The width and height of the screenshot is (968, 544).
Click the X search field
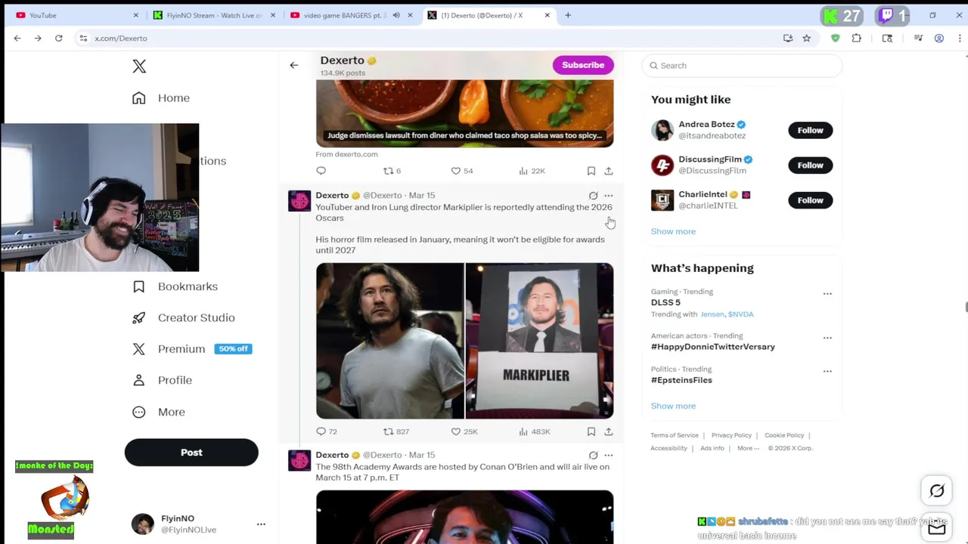pos(742,66)
